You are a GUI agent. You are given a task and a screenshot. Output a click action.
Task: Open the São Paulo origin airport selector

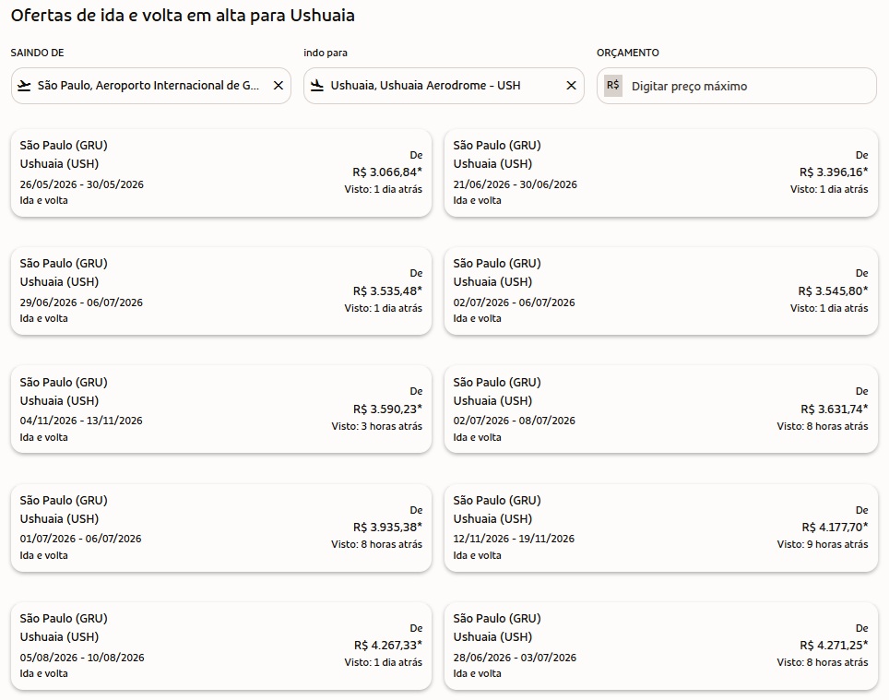tap(148, 86)
